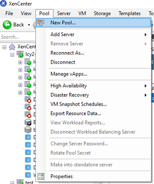
Task: Click the green Back arrow icon
Action: 7,25
